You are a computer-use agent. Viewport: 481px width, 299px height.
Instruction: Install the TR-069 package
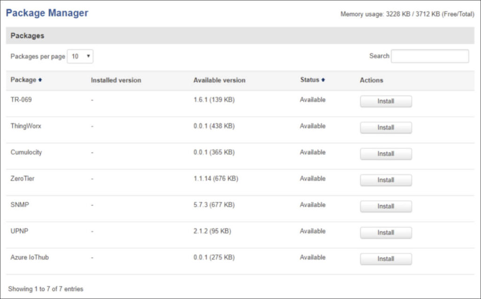pyautogui.click(x=385, y=101)
